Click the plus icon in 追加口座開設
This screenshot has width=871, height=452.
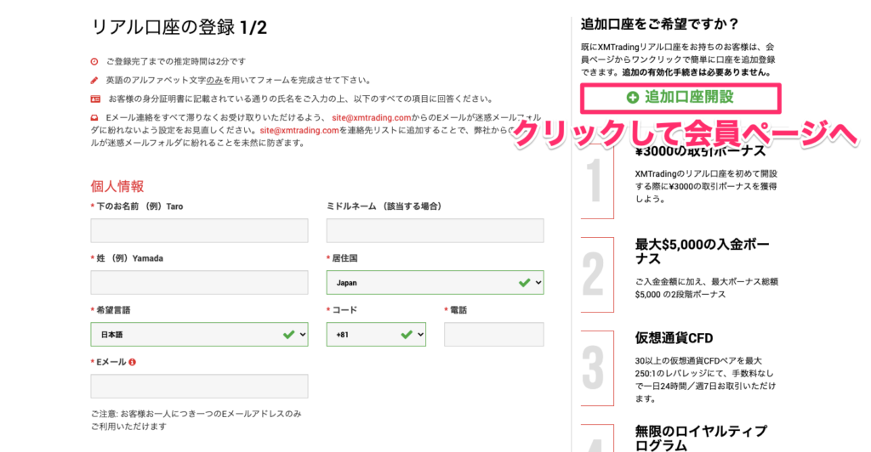point(632,98)
